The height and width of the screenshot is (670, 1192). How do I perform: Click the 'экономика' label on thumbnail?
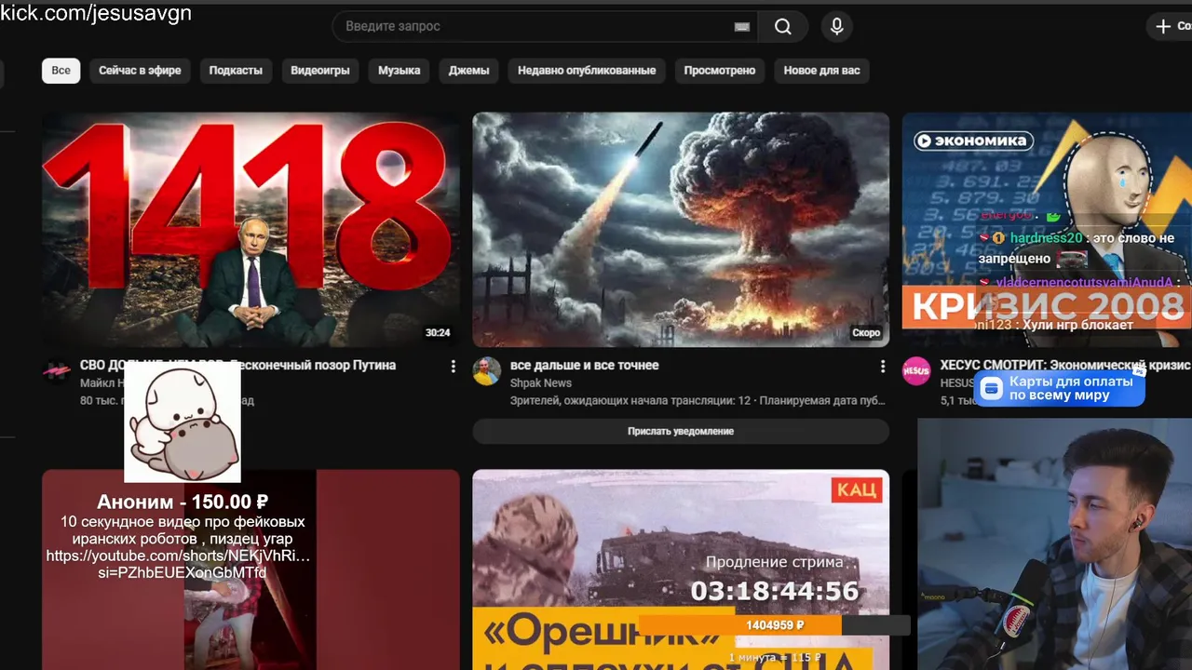pyautogui.click(x=973, y=141)
